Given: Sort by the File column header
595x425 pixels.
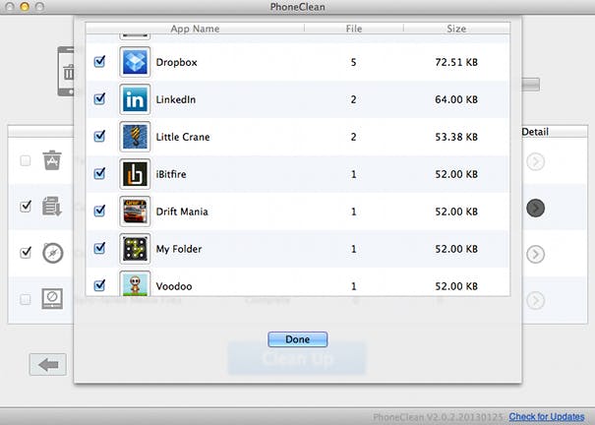Looking at the screenshot, I should 354,29.
